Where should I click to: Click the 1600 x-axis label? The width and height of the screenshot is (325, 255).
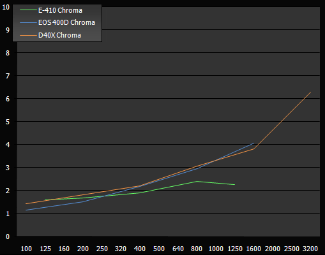(x=253, y=249)
